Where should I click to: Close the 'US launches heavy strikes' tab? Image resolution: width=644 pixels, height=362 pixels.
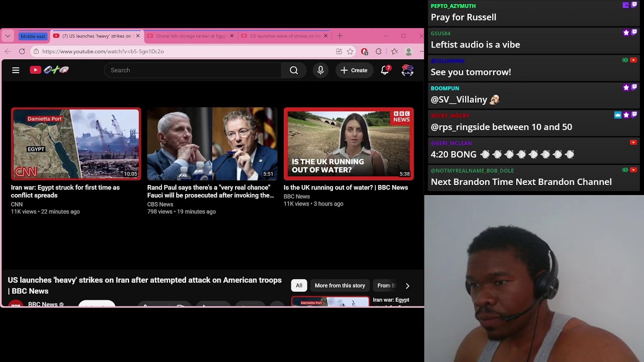pos(137,36)
